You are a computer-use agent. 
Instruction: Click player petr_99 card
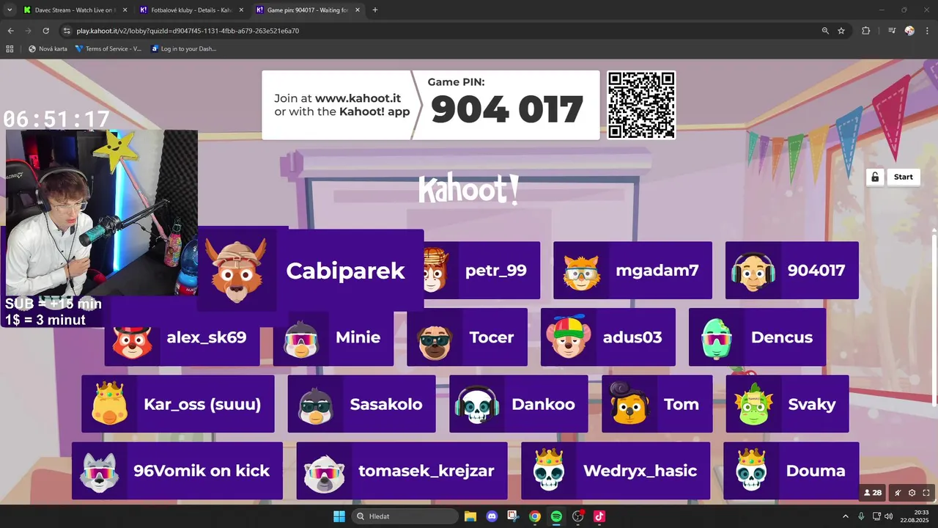pos(481,270)
